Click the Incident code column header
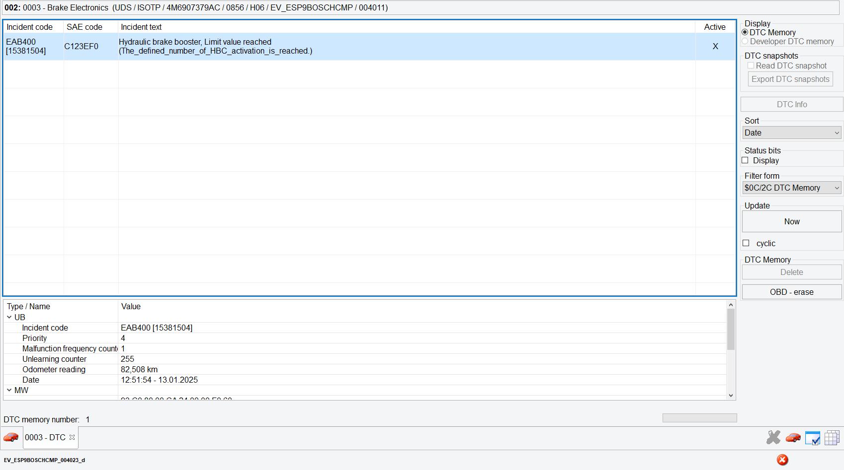This screenshot has height=470, width=844. pos(33,27)
